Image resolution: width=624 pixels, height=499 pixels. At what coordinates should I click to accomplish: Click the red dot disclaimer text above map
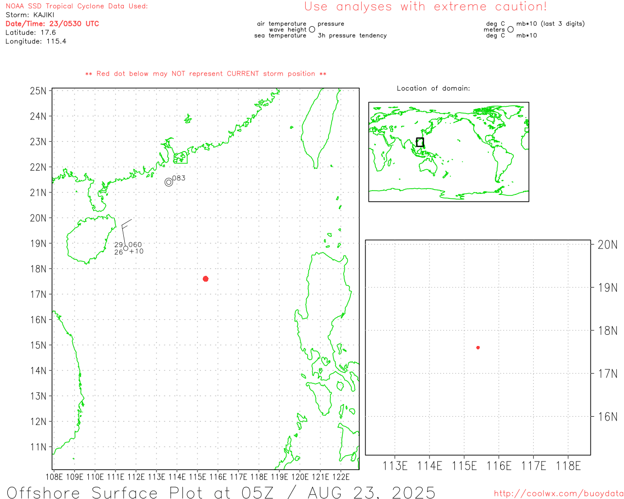coord(206,74)
